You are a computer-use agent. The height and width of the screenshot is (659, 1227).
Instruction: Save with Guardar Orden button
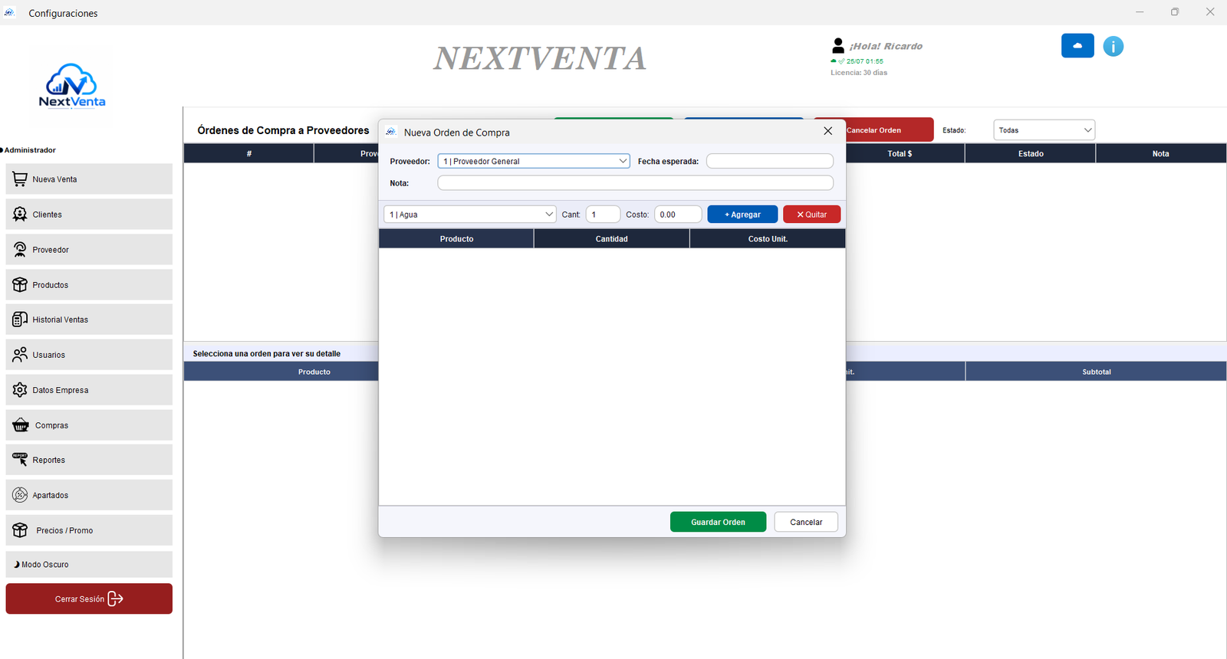coord(718,522)
